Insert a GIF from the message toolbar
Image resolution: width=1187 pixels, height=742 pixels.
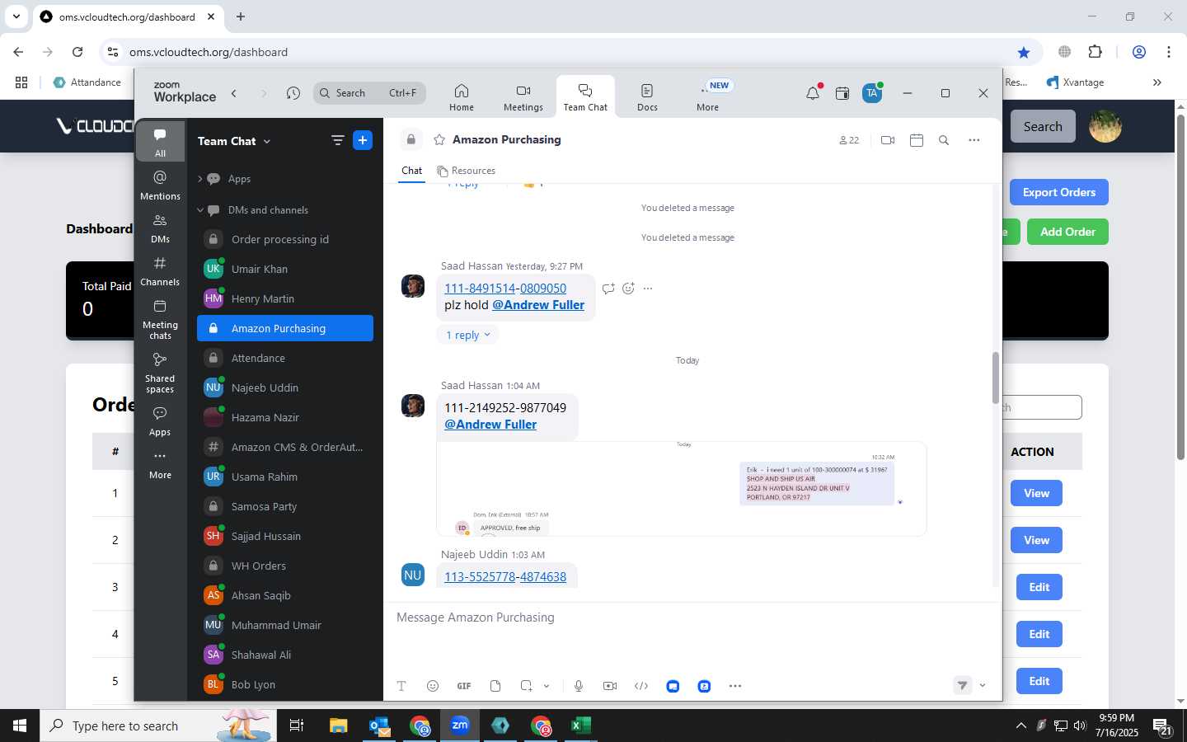click(464, 686)
